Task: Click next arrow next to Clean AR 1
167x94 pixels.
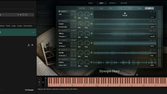Action: point(75,65)
